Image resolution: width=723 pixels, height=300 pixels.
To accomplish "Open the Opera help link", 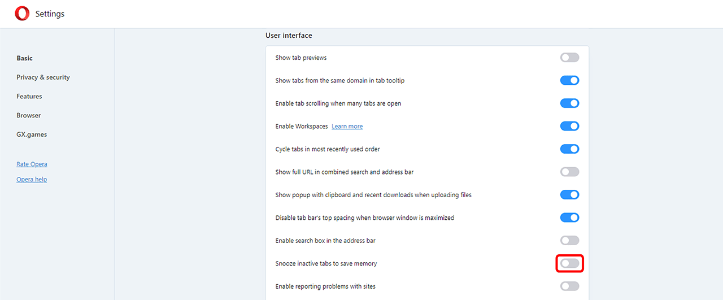I will tap(32, 180).
